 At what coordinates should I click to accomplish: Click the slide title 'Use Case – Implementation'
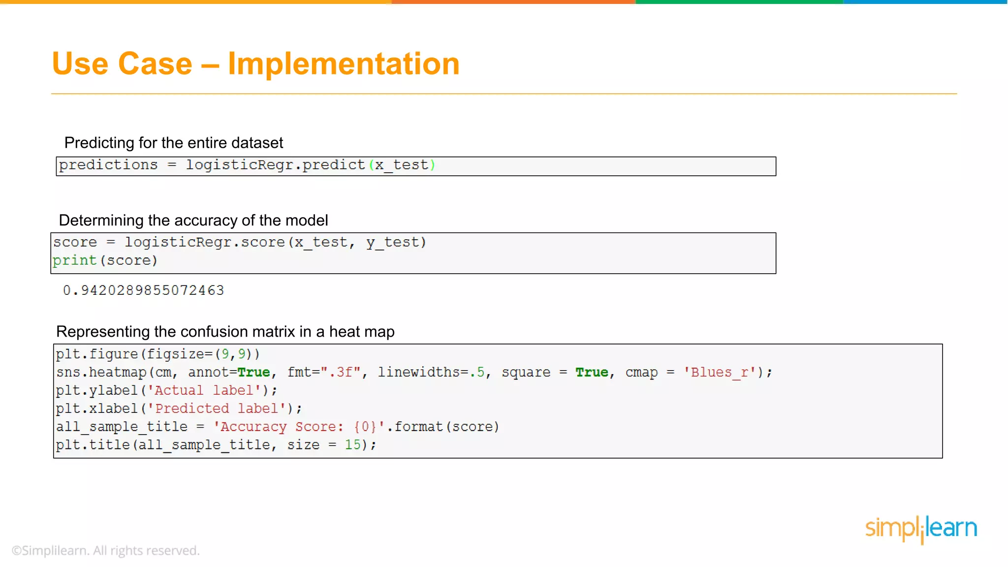255,64
